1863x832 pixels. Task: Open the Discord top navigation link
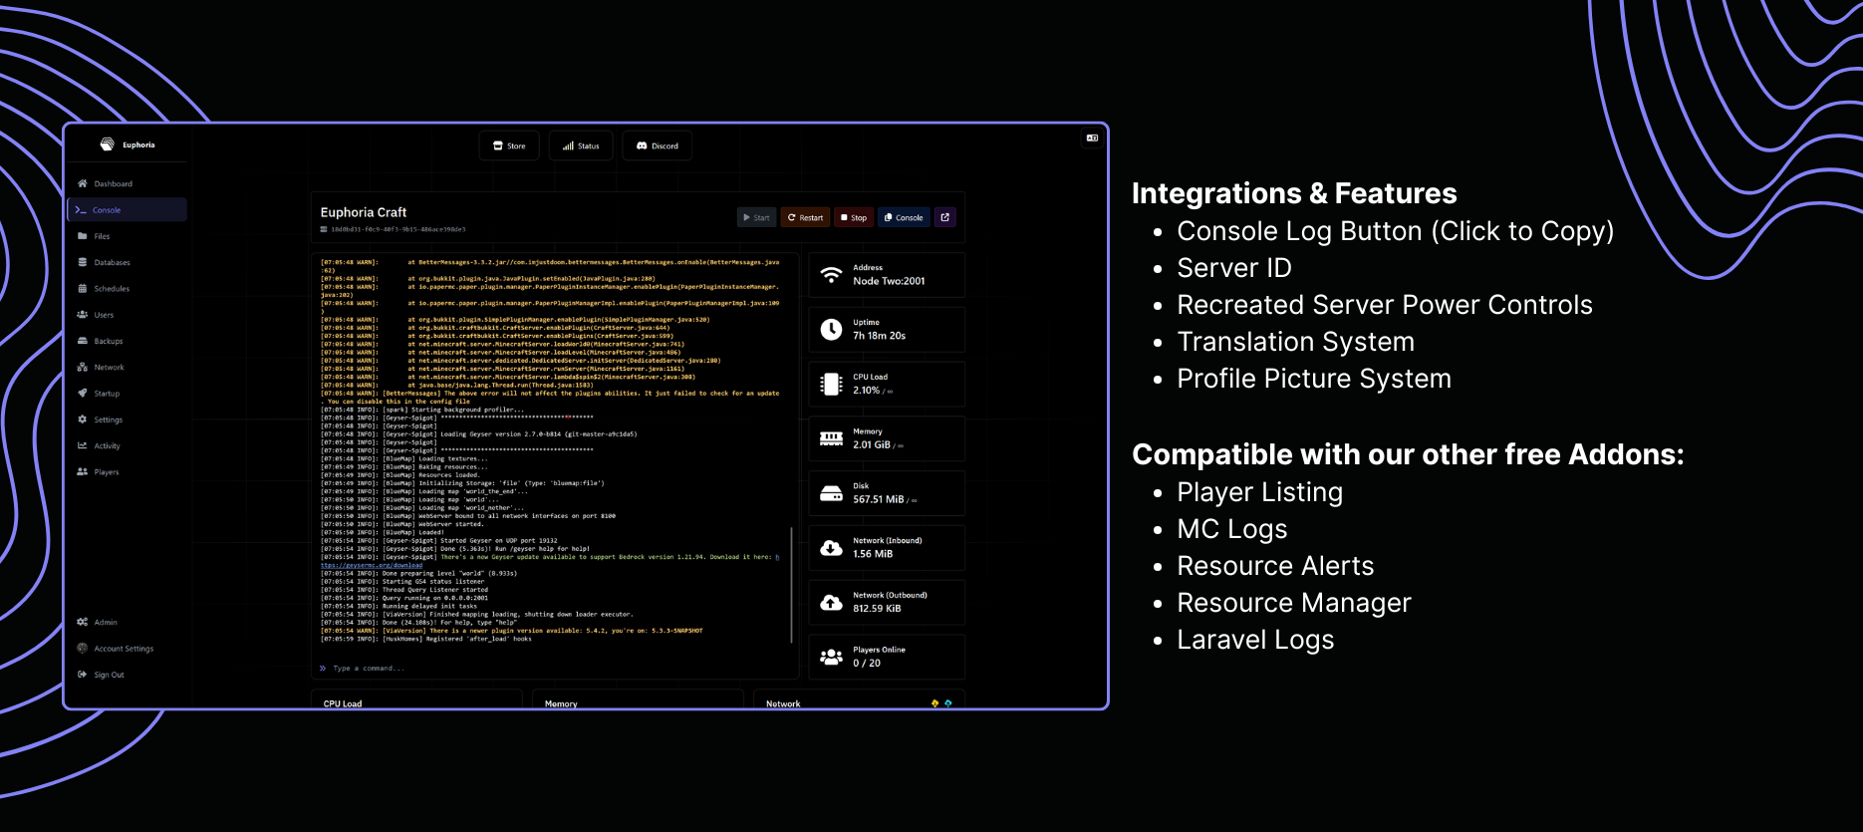tap(658, 145)
